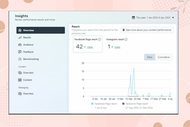Screen dimensions: 190x127
Task: Click the info icon beside Instagram reach
Action: pos(126,39)
